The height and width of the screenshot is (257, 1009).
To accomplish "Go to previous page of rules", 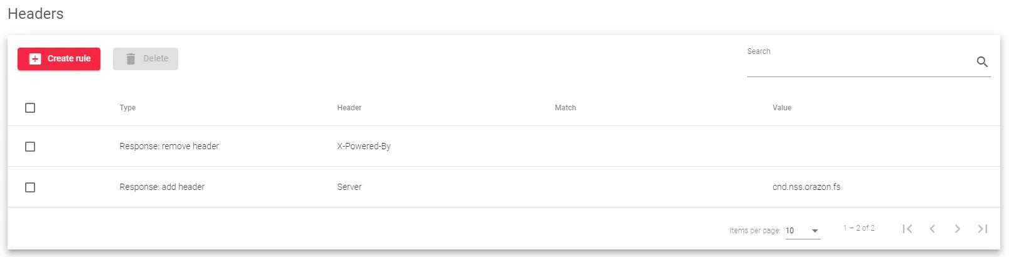I will click(x=932, y=229).
